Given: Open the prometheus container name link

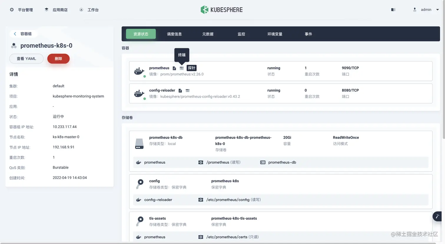Looking at the screenshot, I should pyautogui.click(x=159, y=68).
